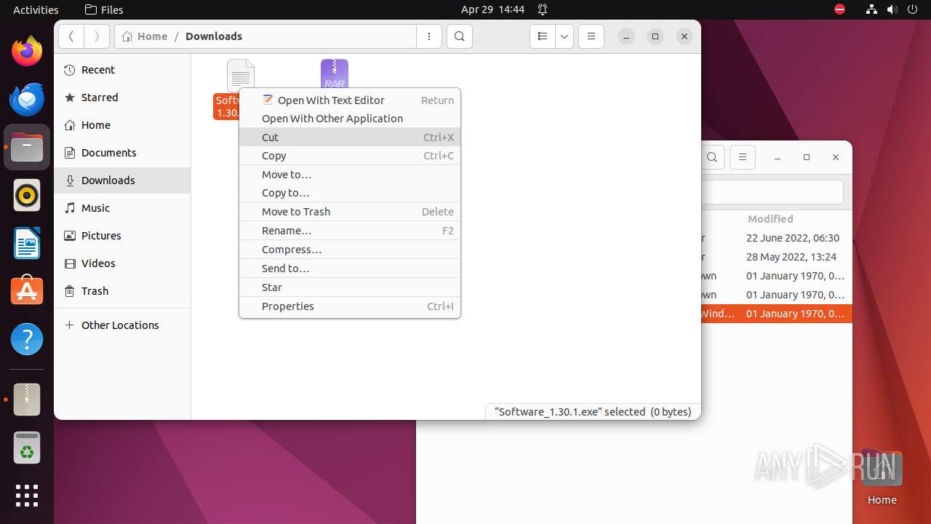Screen dimensions: 931x524
Task: Select the highlighted orange row in archive window
Action: pos(777,314)
